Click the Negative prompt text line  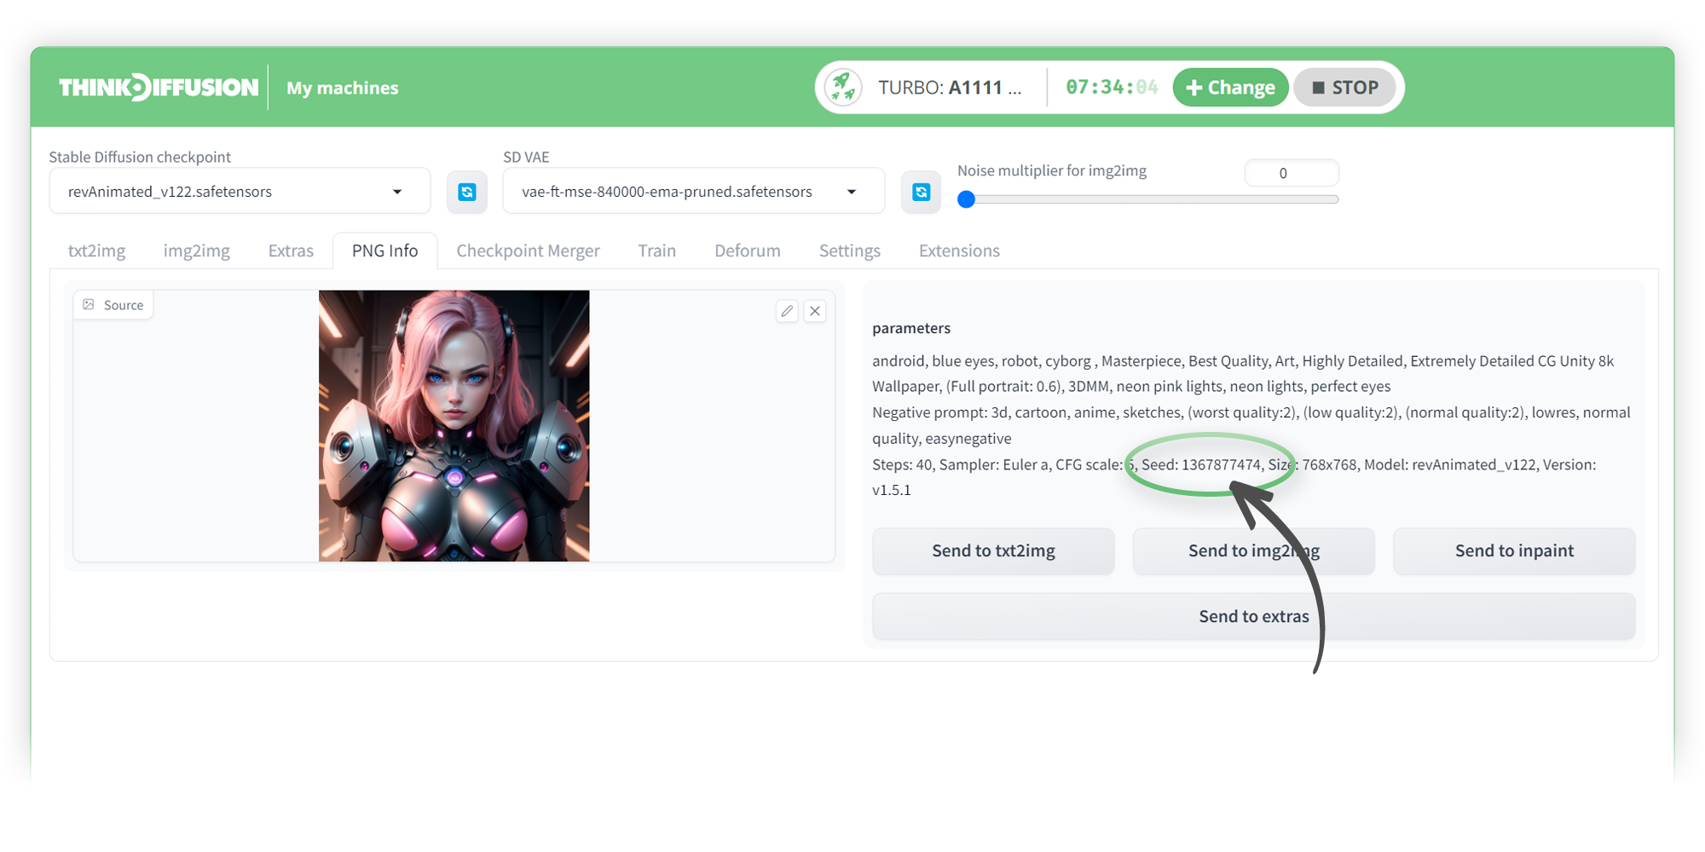[1251, 425]
